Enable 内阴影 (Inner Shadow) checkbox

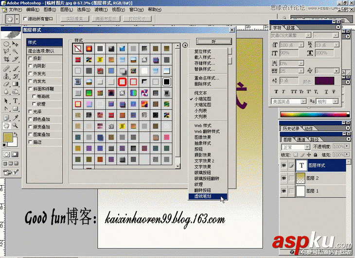pos(30,66)
